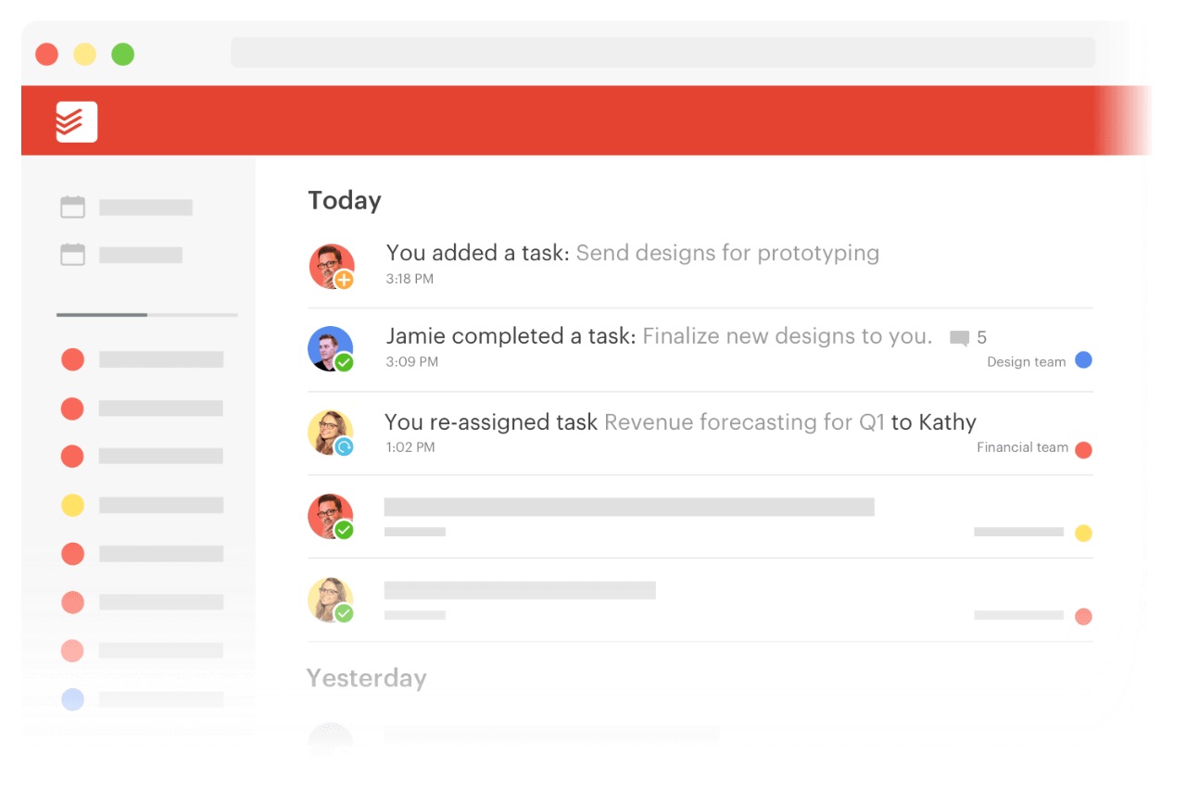The height and width of the screenshot is (791, 1186).
Task: Select the second calendar icon in the sidebar
Action: [x=72, y=255]
